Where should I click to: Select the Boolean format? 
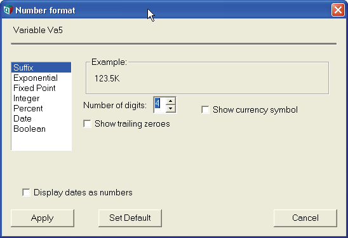pos(41,129)
